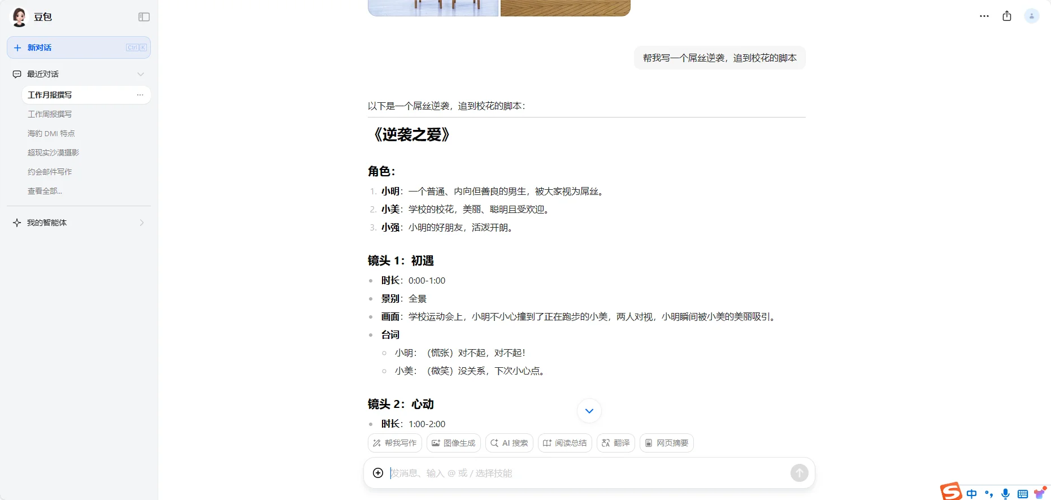Click the 角色 heading

click(381, 171)
